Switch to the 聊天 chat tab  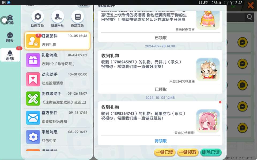coord(10,37)
